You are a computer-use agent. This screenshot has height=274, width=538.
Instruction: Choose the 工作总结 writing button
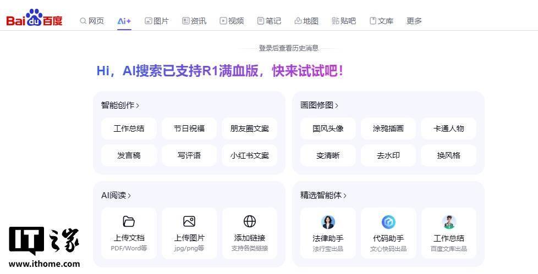tap(129, 128)
